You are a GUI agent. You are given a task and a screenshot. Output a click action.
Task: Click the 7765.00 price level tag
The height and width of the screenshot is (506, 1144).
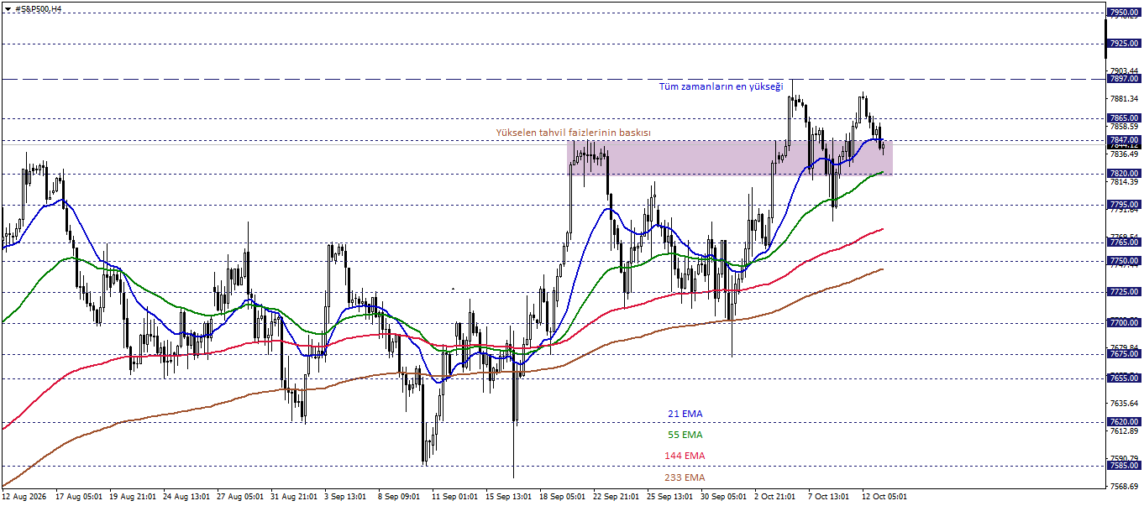click(1123, 242)
